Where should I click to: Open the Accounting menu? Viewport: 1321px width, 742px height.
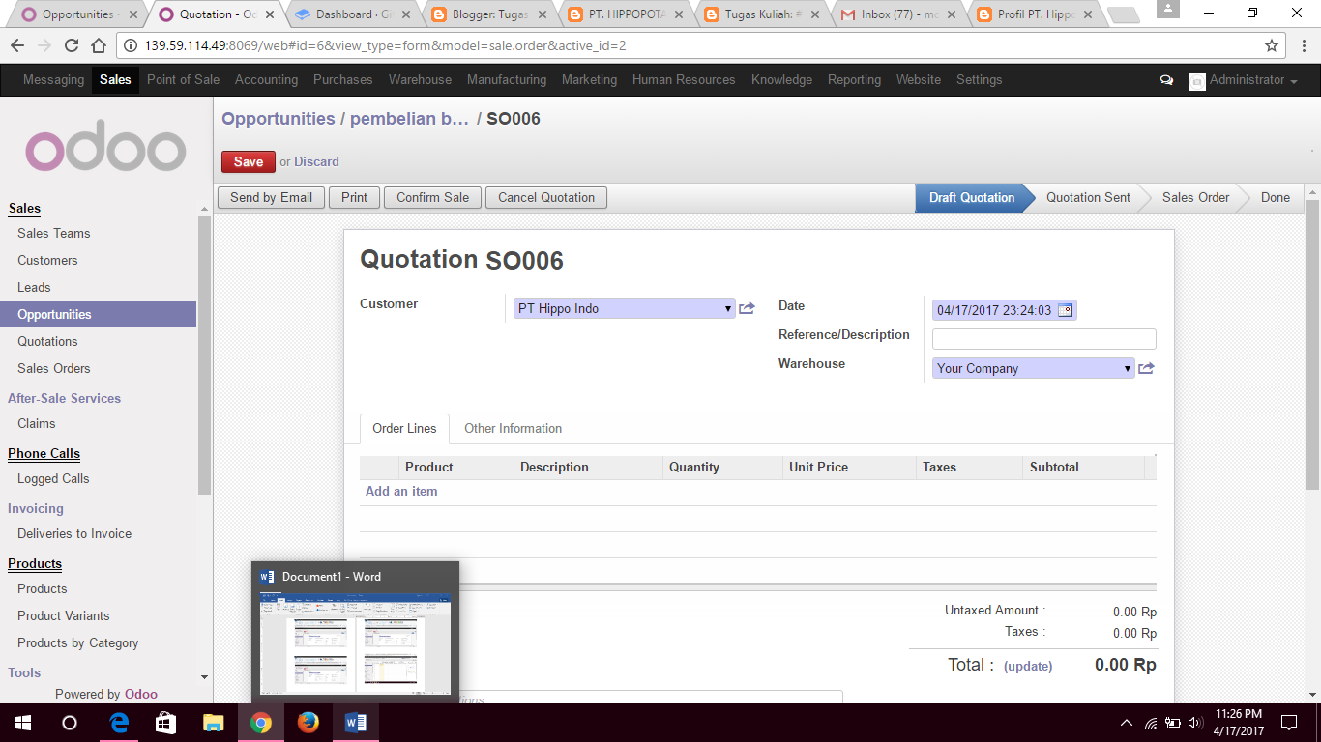point(266,80)
